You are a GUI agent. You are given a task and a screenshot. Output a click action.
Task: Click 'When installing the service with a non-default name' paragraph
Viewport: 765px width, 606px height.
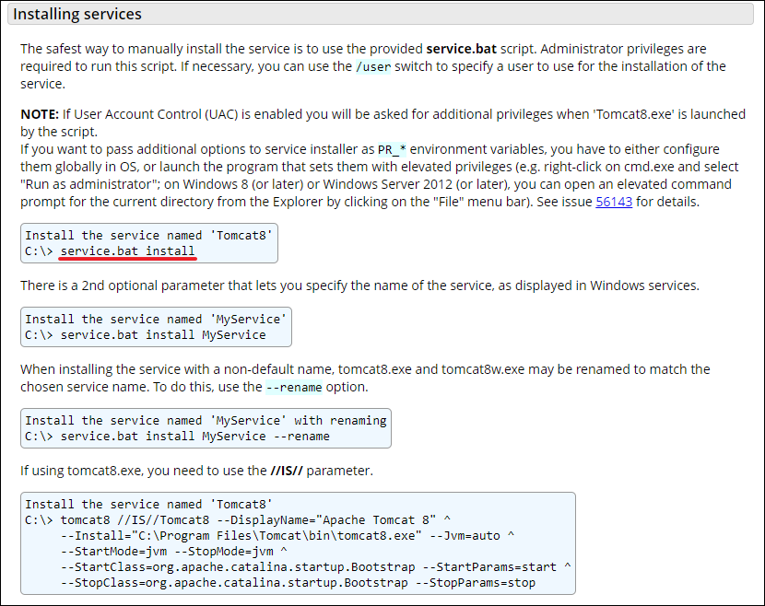[365, 379]
